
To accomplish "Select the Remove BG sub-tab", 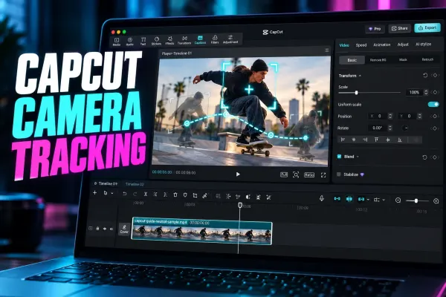I will point(378,60).
